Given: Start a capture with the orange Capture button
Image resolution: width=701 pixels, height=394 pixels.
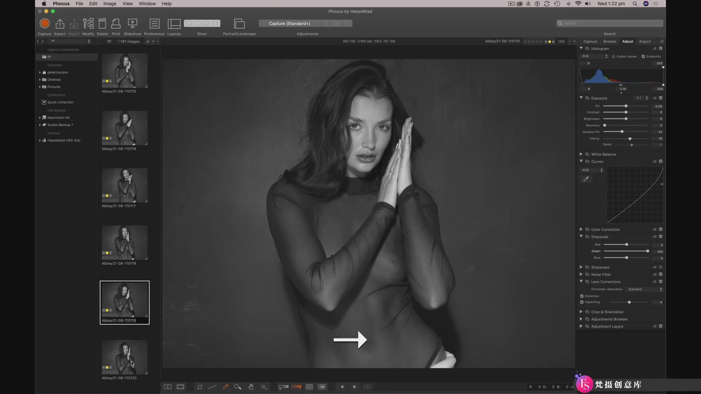Looking at the screenshot, I should point(45,24).
